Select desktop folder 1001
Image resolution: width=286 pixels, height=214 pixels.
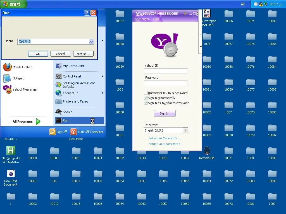pyautogui.click(x=54, y=176)
